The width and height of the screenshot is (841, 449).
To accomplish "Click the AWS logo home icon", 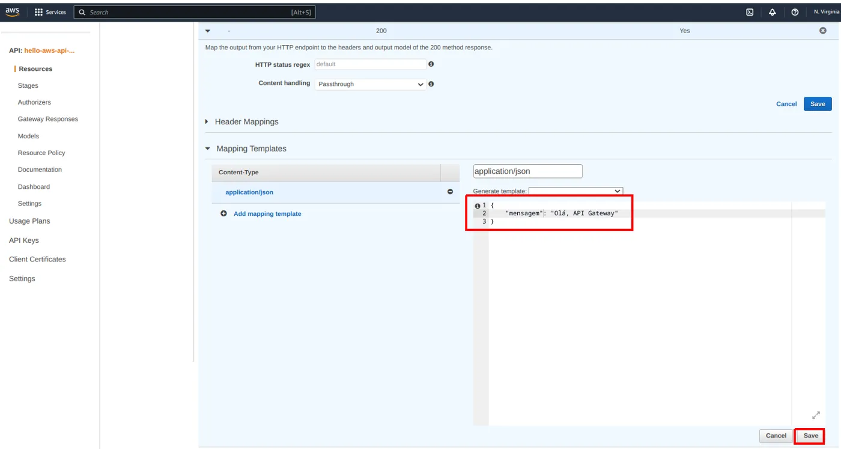I will pos(12,12).
